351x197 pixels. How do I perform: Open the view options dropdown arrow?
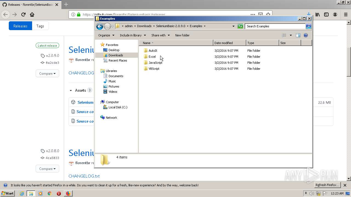click(x=291, y=35)
